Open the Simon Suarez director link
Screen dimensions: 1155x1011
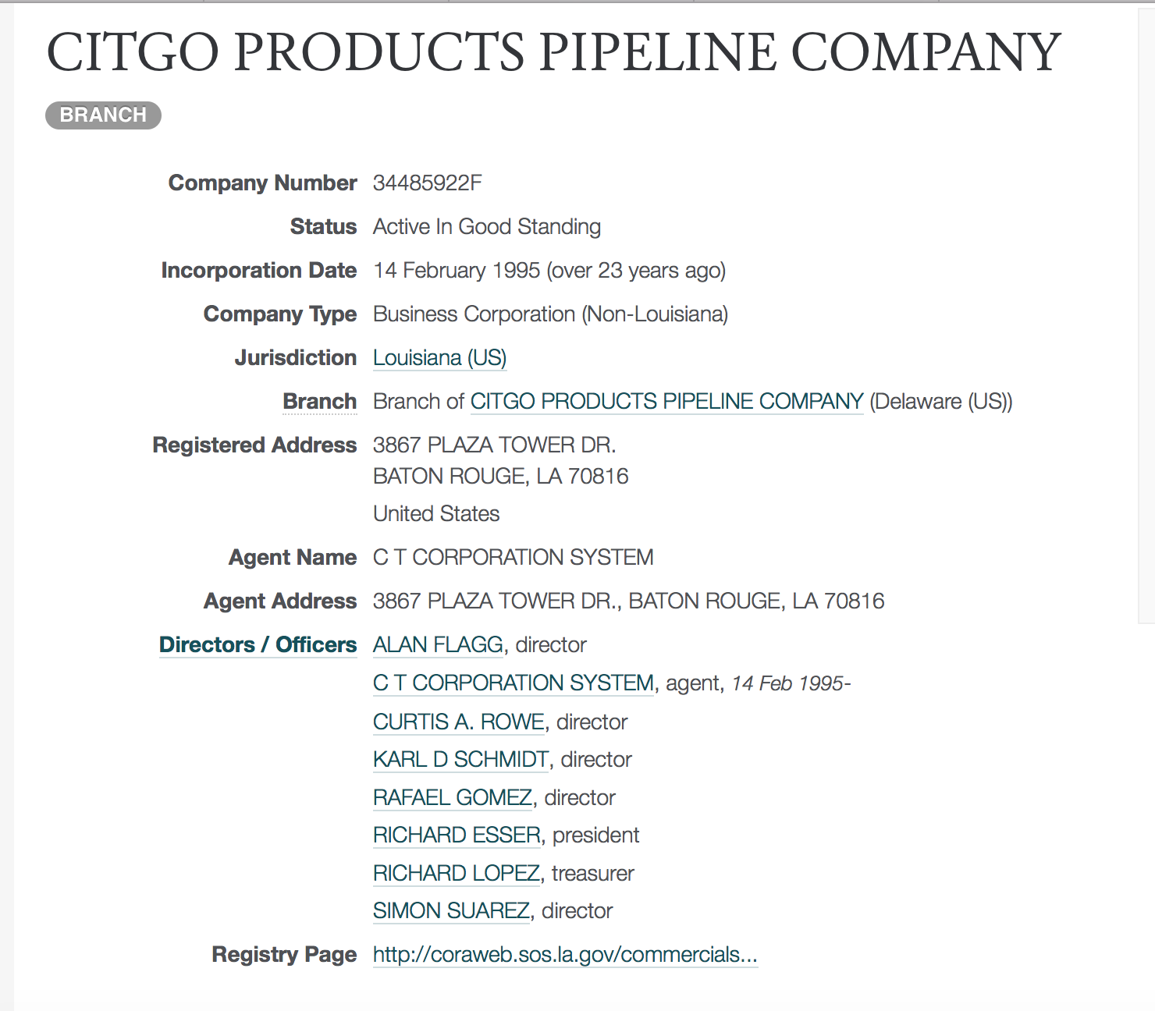tap(451, 911)
